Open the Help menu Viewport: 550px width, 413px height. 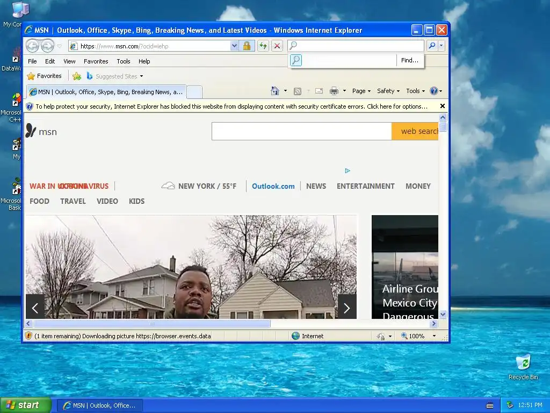[144, 61]
